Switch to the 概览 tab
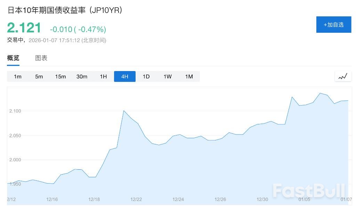The height and width of the screenshot is (209, 356). [x=13, y=58]
